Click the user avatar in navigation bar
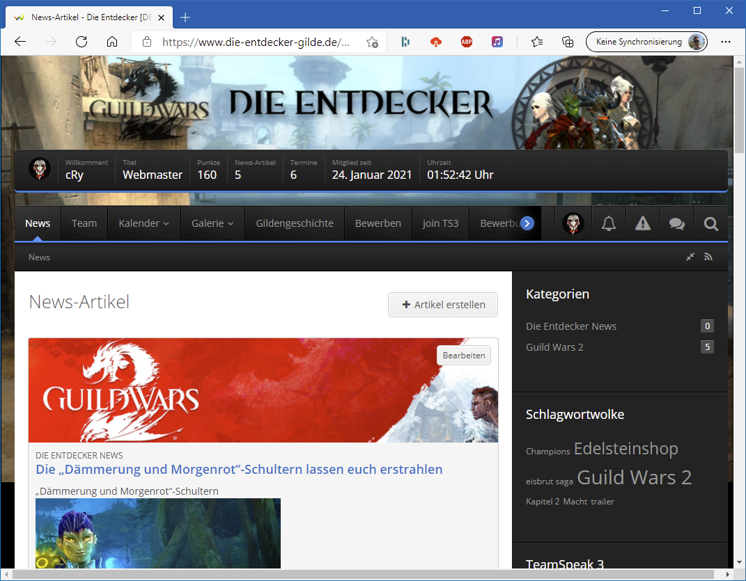 [x=573, y=223]
